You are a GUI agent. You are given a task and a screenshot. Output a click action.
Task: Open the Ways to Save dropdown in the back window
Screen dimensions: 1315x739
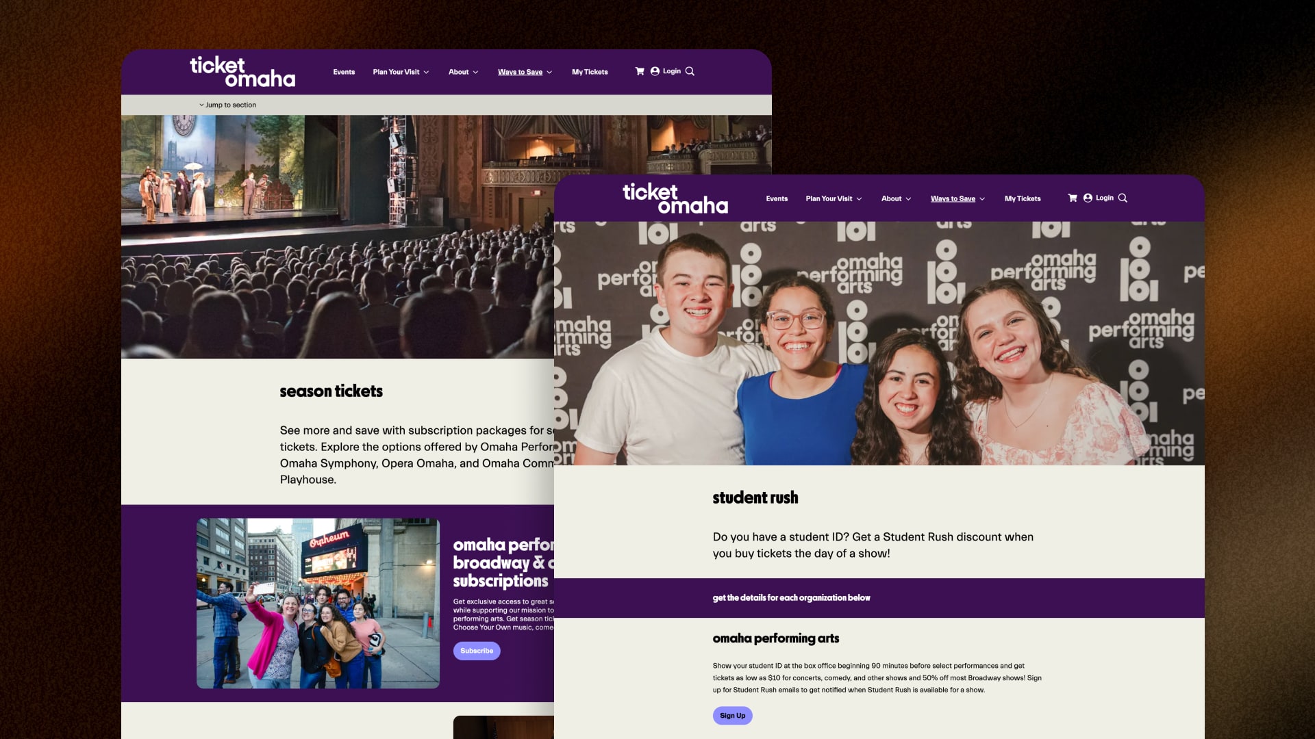525,72
